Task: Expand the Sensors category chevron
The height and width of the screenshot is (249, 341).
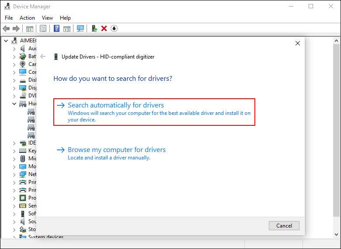Action: click(14, 206)
